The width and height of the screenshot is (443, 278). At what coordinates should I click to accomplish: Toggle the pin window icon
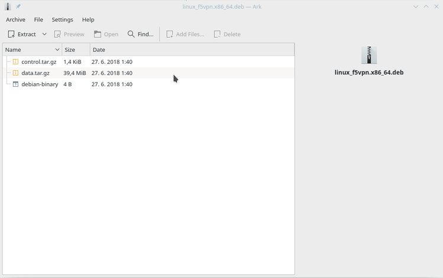18,6
